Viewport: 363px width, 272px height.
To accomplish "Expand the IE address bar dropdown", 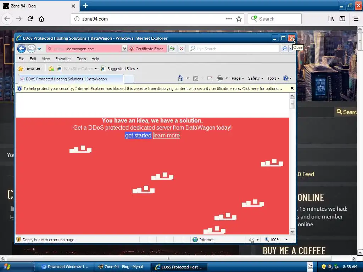I will pos(124,49).
